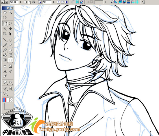
Task: Open the zoom level dropdown arrow
Action: [x=21, y=2]
